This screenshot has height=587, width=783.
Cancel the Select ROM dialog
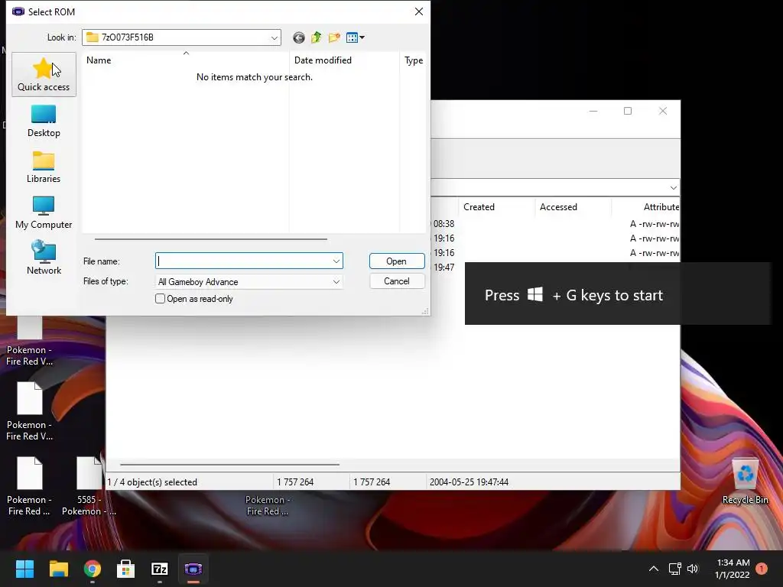click(x=397, y=281)
